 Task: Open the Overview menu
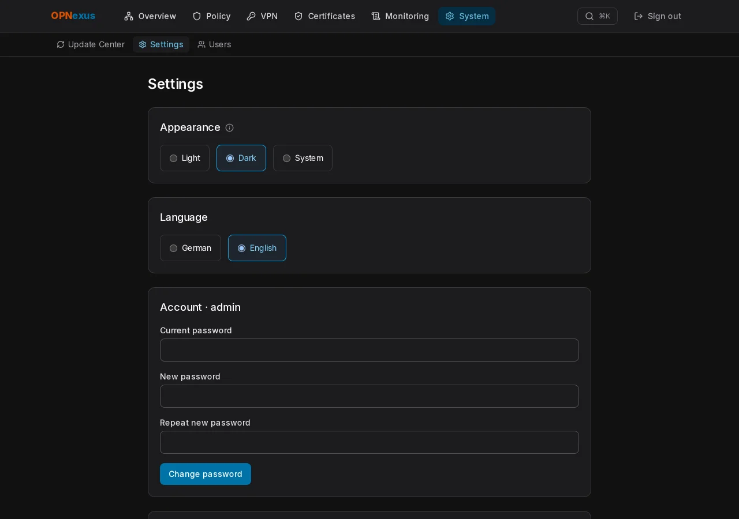click(150, 16)
